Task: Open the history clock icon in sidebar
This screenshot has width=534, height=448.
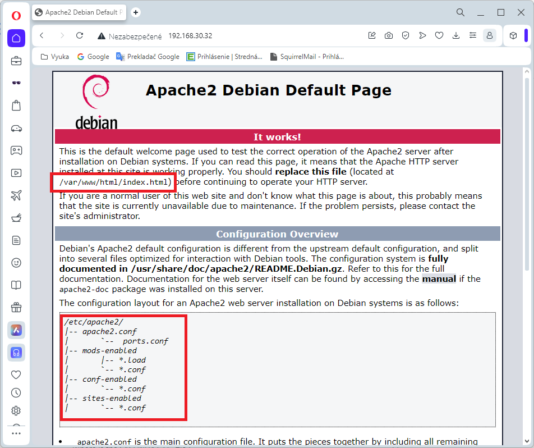Action: pyautogui.click(x=16, y=392)
